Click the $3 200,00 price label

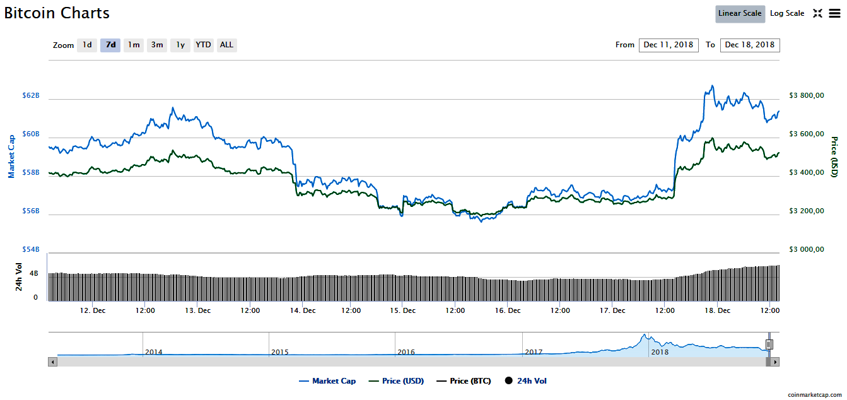[807, 211]
